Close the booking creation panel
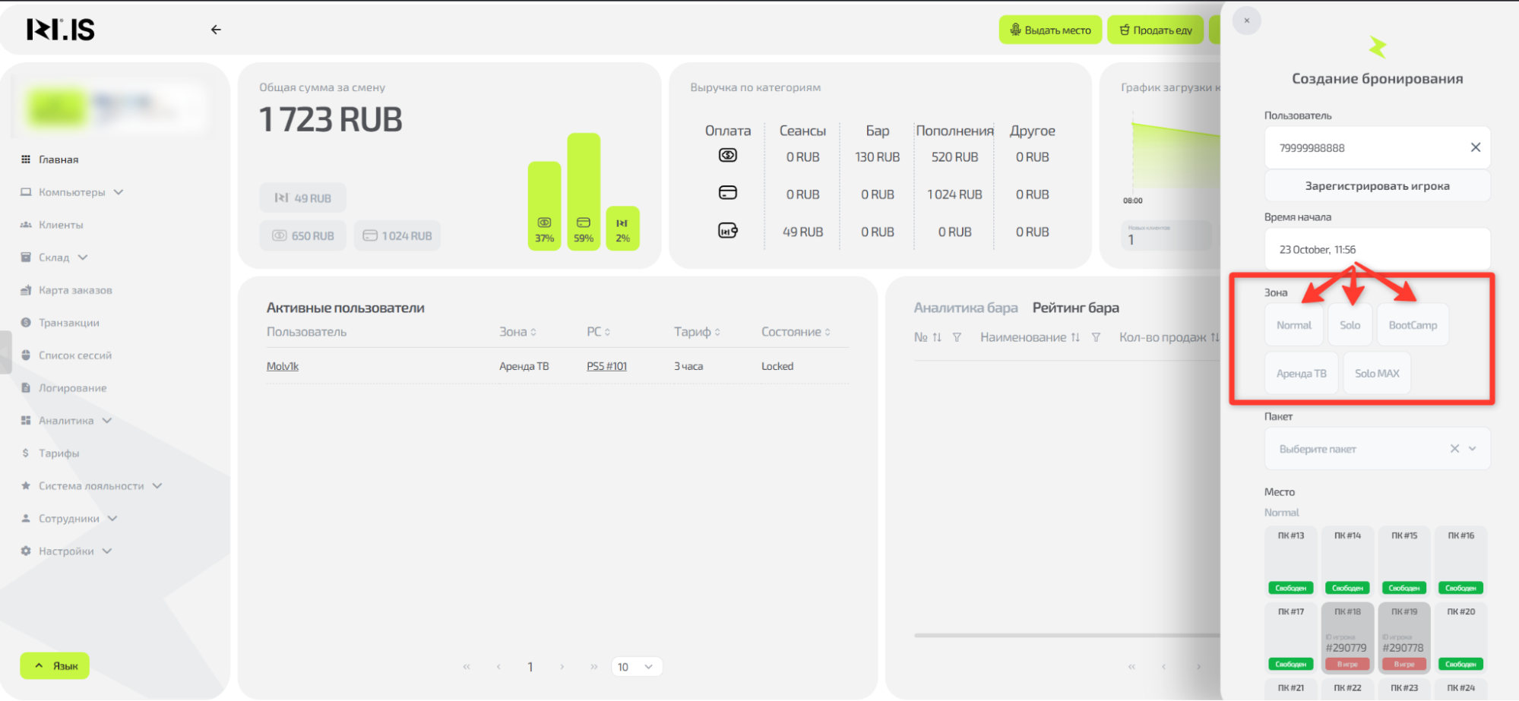 click(1246, 21)
